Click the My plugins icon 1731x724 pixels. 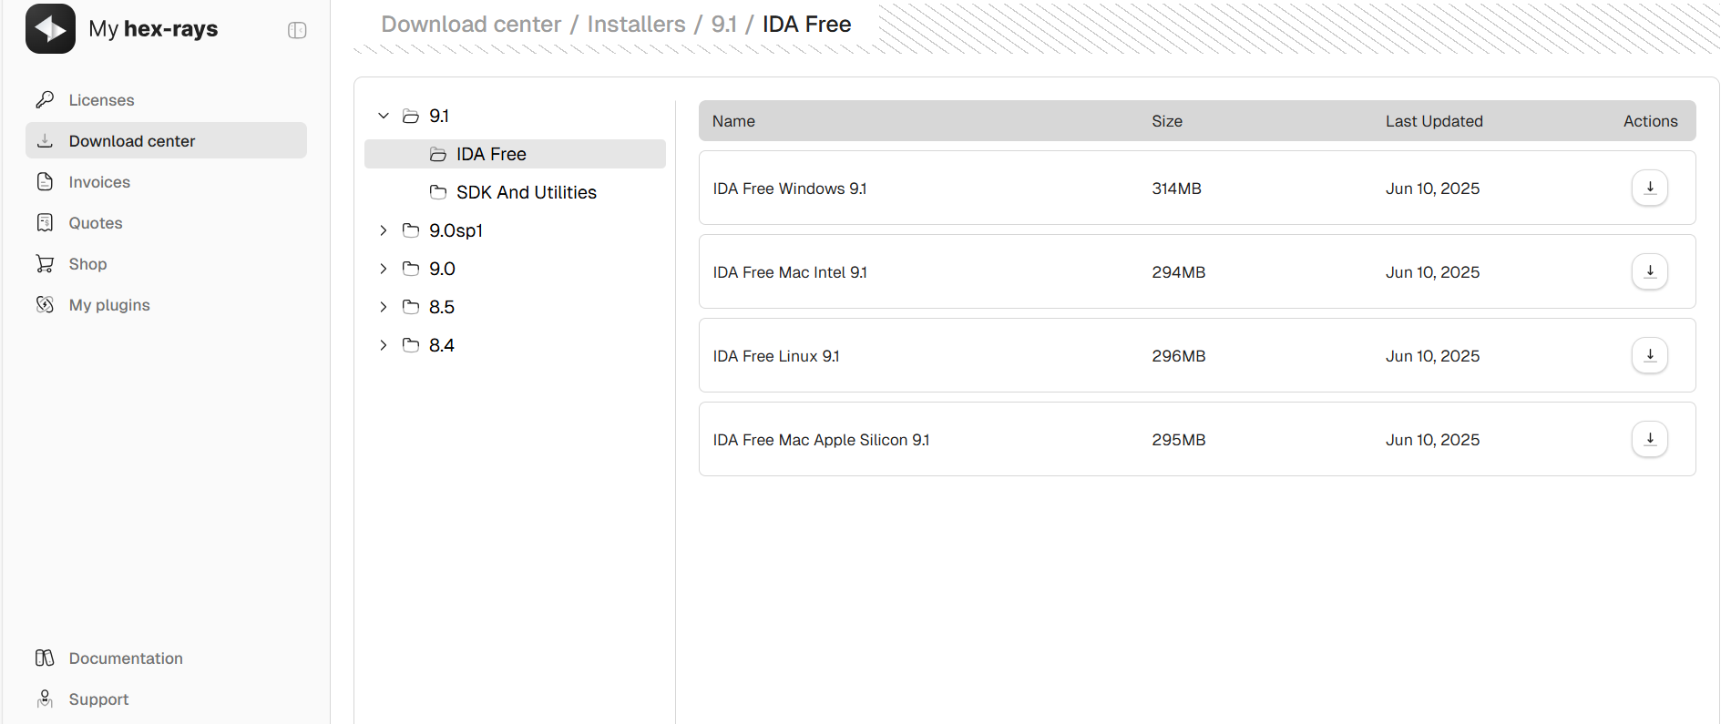[x=45, y=304]
